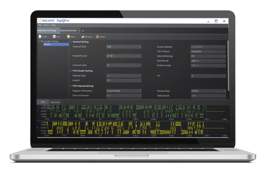This screenshot has height=173, width=267.
Task: Open the Tools menu
Action: pyautogui.click(x=46, y=25)
